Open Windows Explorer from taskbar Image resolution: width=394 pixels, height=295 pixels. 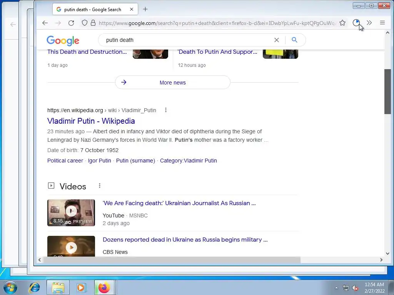click(58, 287)
